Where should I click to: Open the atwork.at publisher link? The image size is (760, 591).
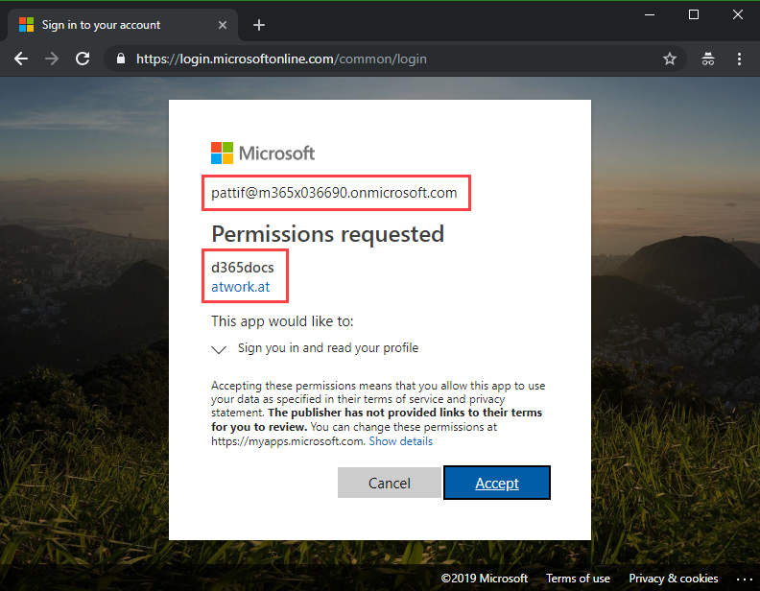pos(234,286)
